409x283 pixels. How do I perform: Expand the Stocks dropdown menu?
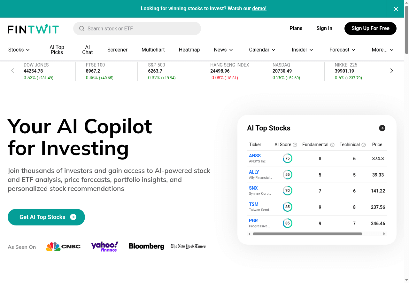(19, 50)
